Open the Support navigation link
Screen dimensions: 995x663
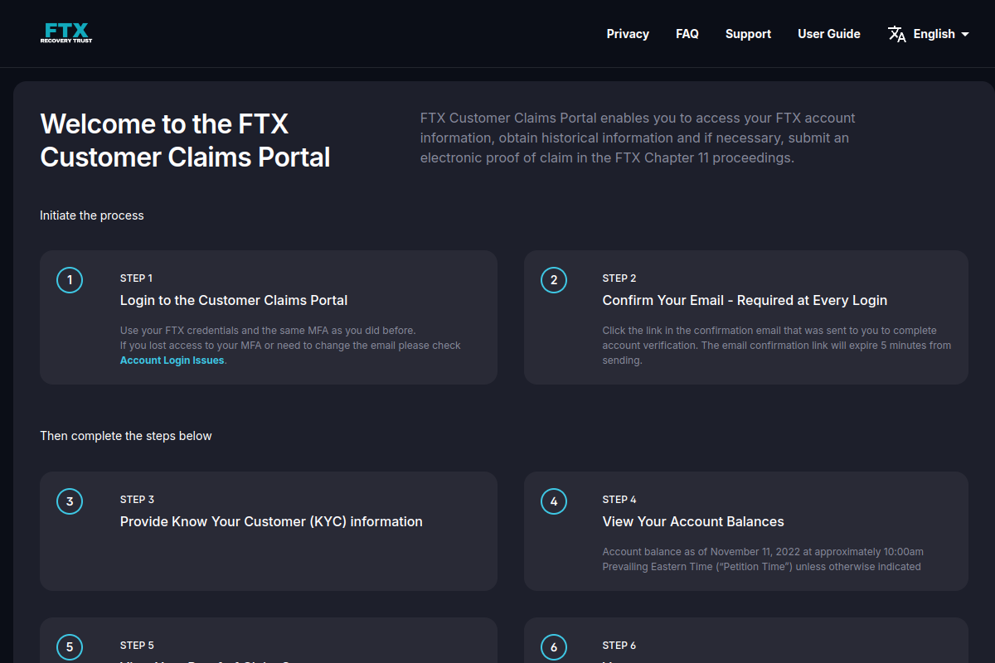coord(748,34)
